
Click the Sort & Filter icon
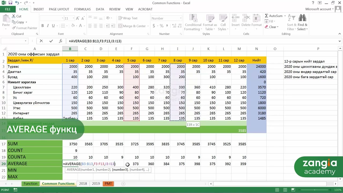291,18
